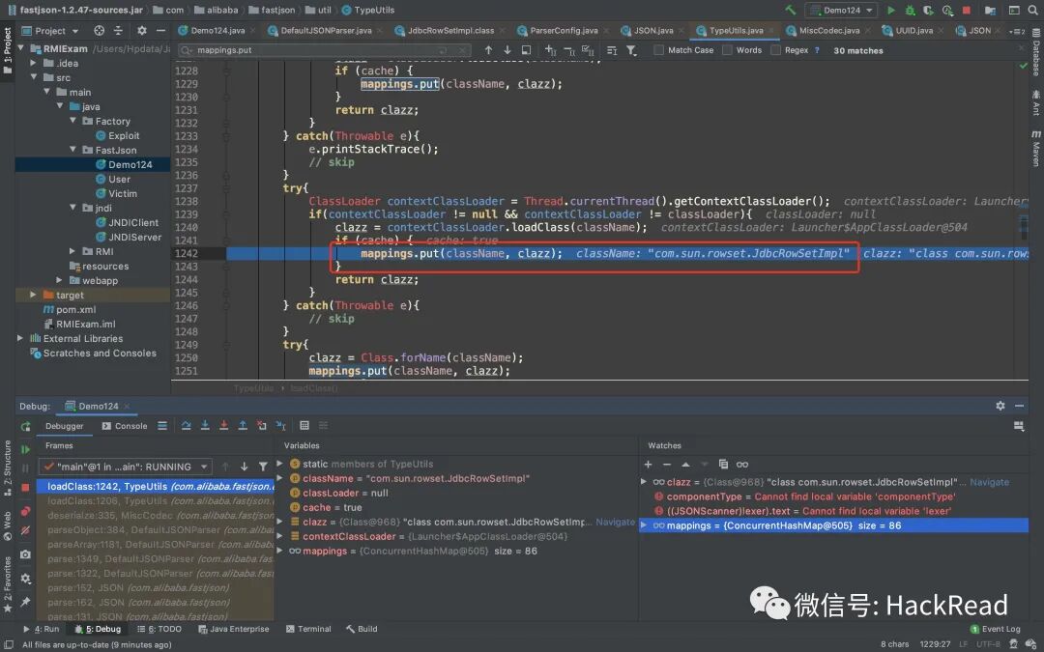Click Rerun Demo124 icon in Debug panel

click(25, 426)
